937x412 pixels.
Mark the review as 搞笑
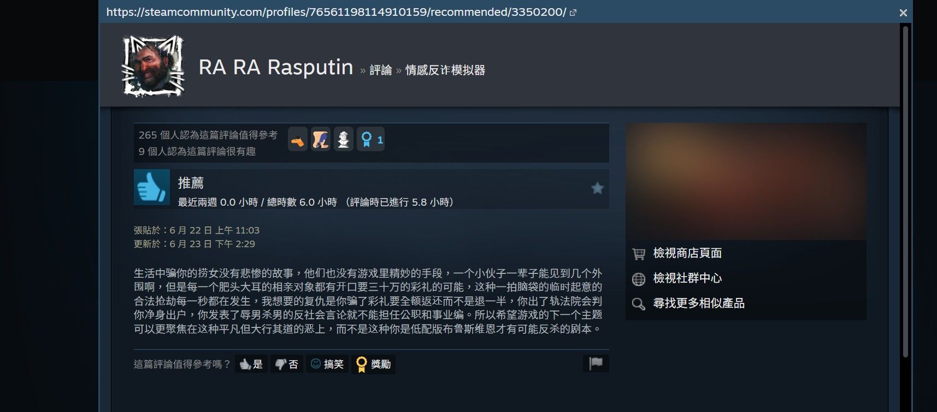[x=327, y=364]
